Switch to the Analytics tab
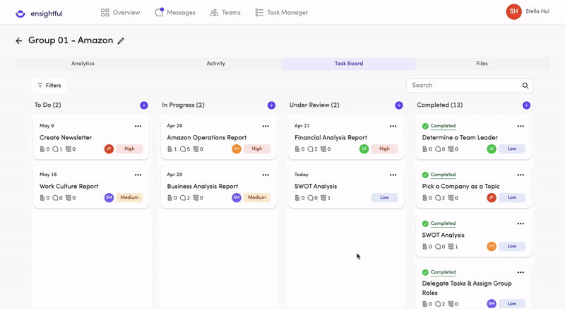The image size is (565, 309). [x=83, y=64]
